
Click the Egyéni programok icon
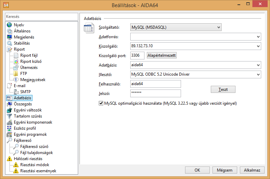pyautogui.click(x=9, y=134)
